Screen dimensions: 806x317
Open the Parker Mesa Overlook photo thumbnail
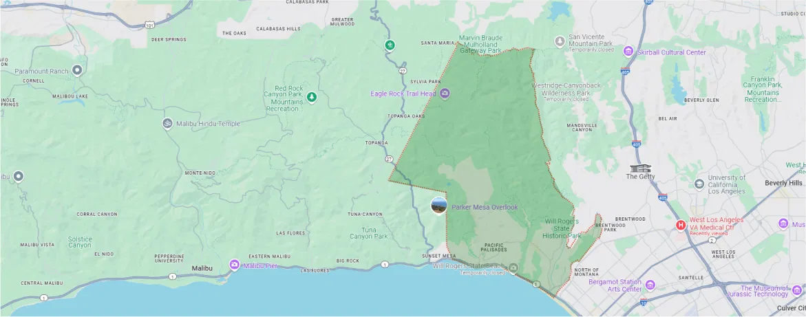(x=438, y=205)
